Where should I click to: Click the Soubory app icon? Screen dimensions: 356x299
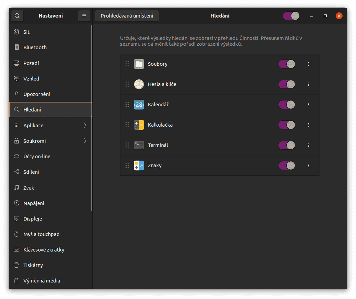139,64
